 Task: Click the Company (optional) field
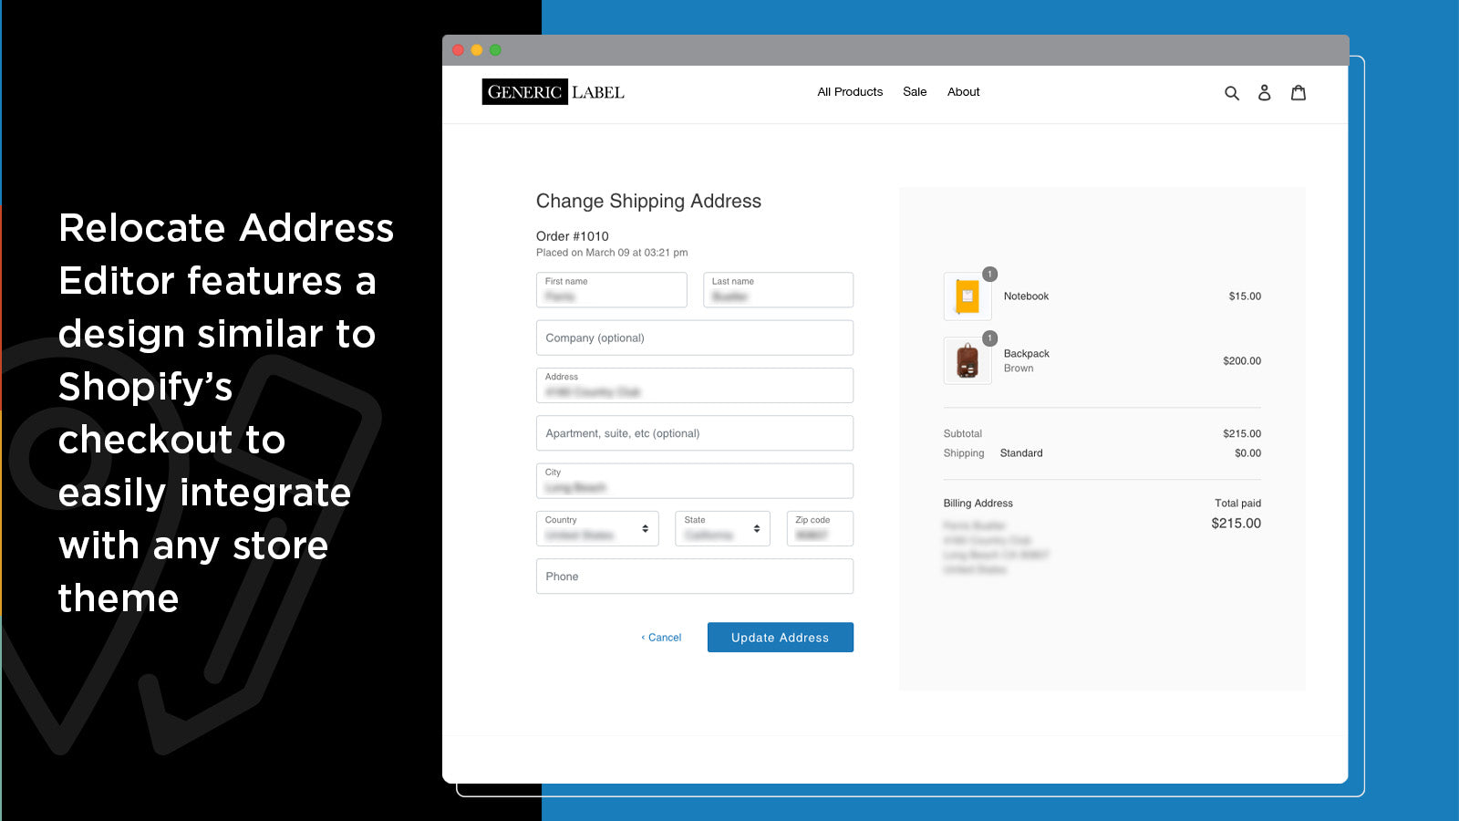pyautogui.click(x=694, y=338)
